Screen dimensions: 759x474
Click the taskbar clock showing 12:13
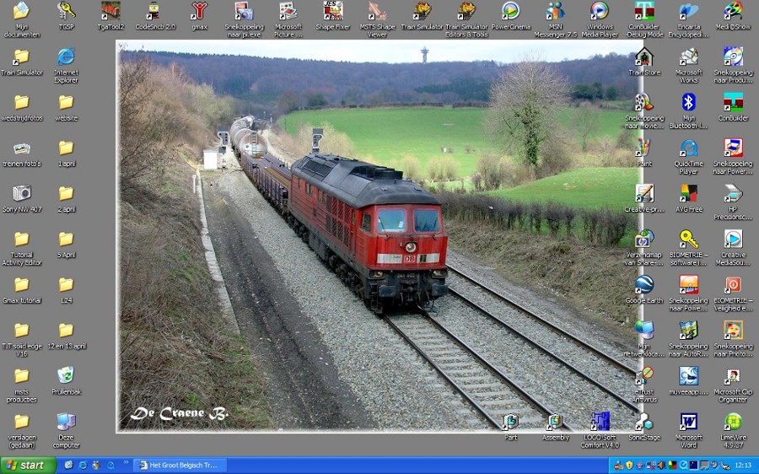coord(742,465)
